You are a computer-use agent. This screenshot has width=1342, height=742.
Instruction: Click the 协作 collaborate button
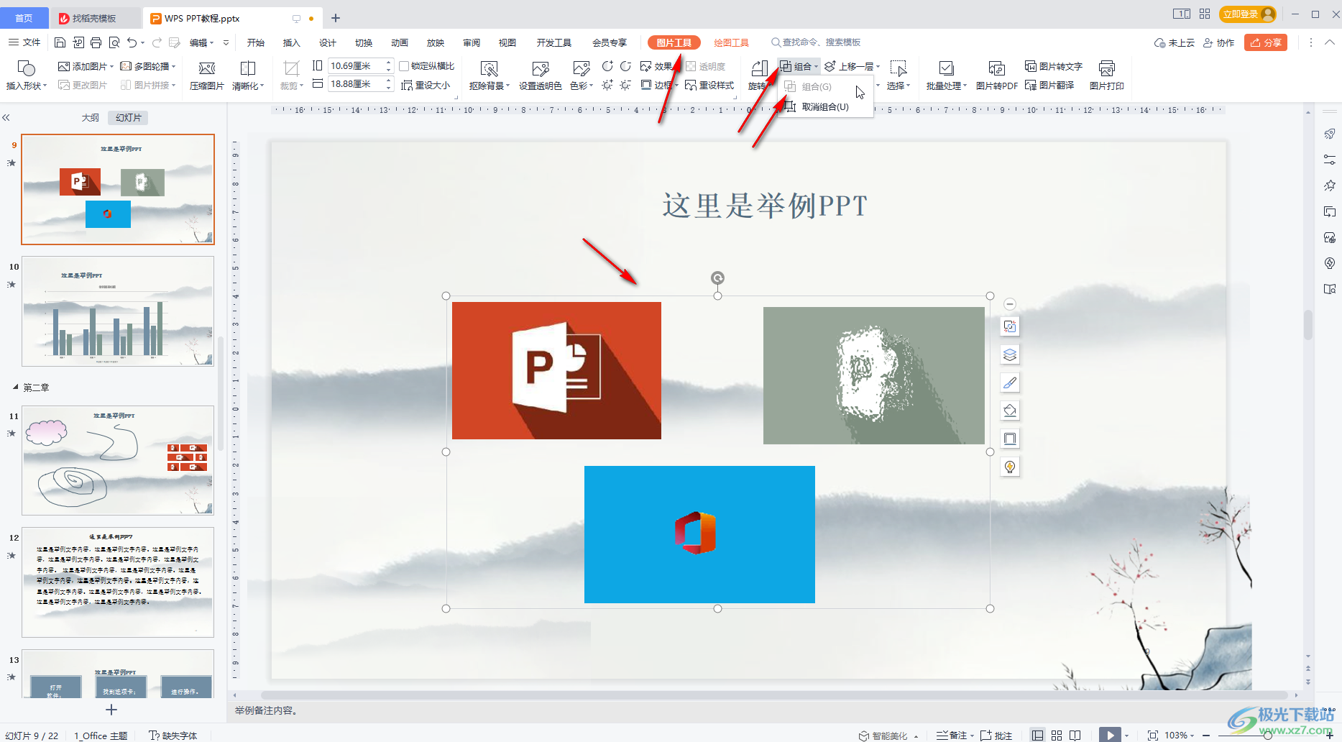click(1219, 42)
